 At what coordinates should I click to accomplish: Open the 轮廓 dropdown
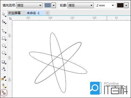pos(81,5)
